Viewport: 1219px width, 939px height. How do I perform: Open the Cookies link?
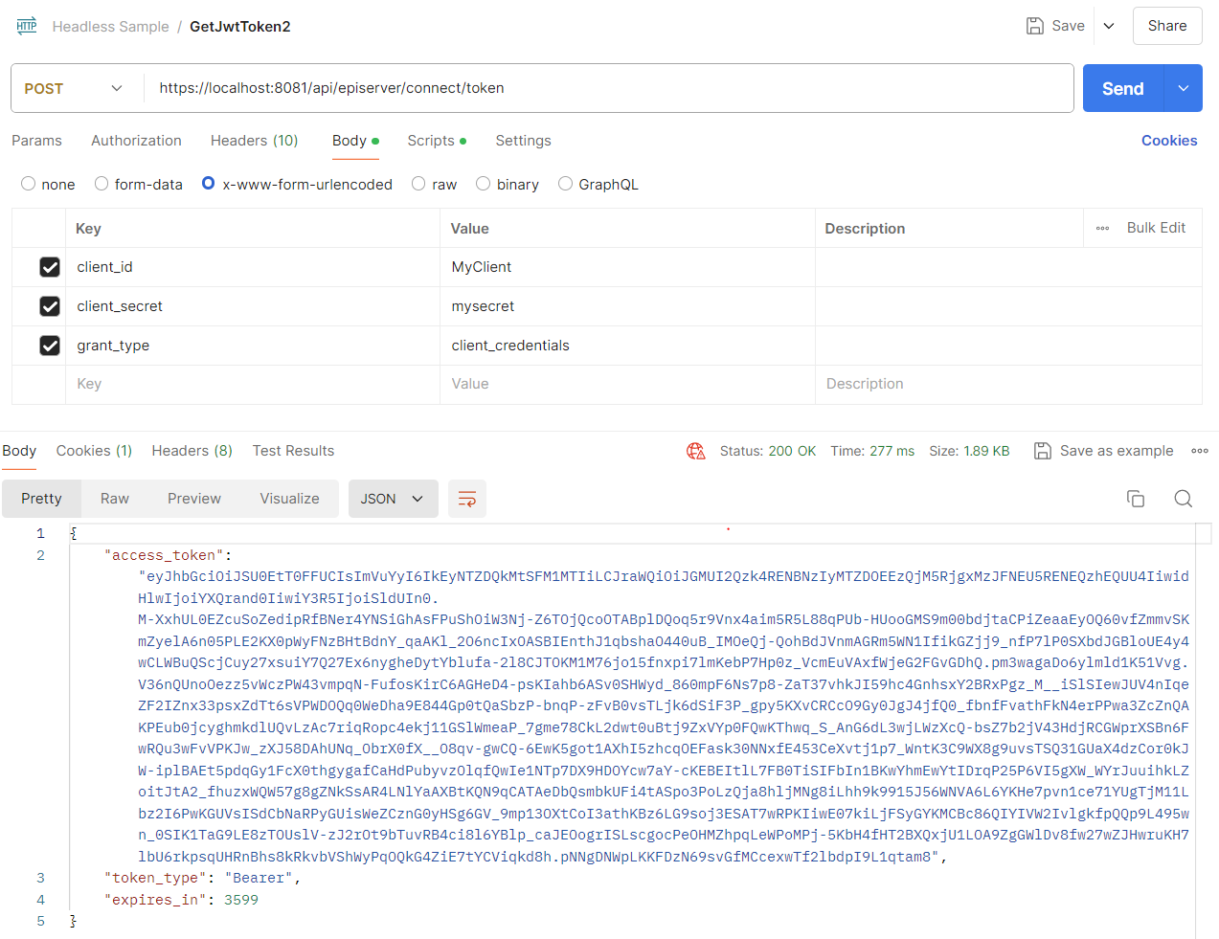click(x=1169, y=141)
